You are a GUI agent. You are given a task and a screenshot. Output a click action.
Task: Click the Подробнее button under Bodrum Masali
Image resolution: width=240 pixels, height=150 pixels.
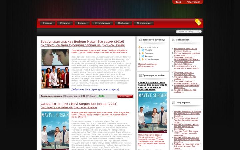[125, 96]
